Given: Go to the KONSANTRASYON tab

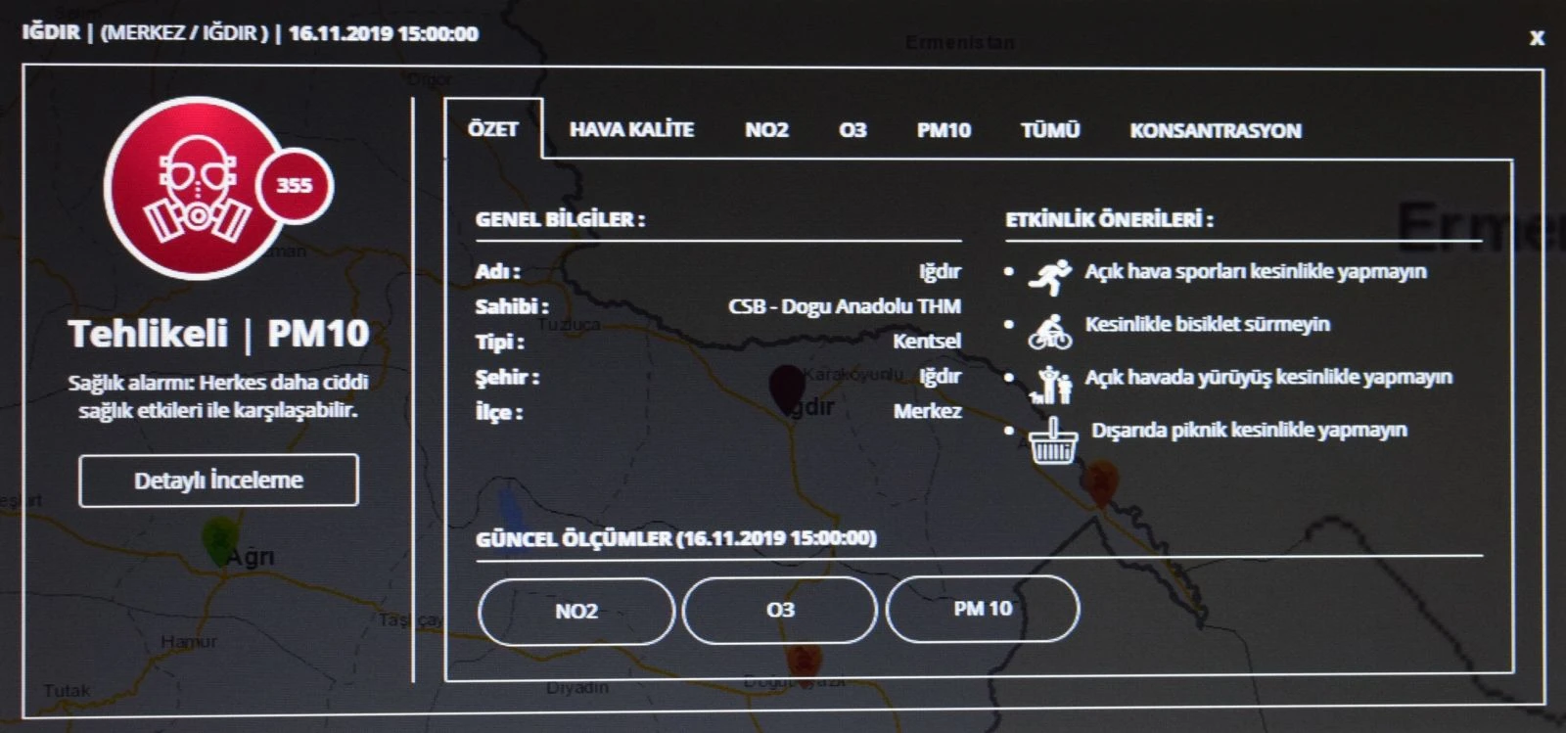Looking at the screenshot, I should click(x=1216, y=131).
